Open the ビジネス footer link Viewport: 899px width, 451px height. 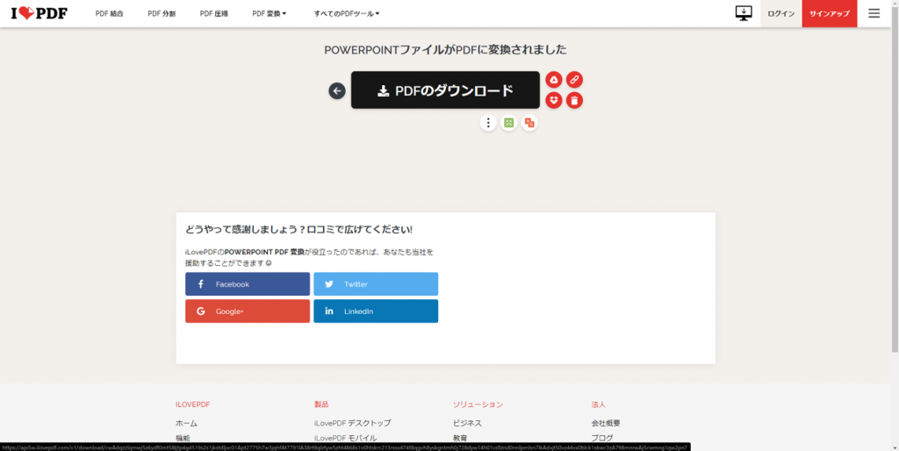click(467, 424)
